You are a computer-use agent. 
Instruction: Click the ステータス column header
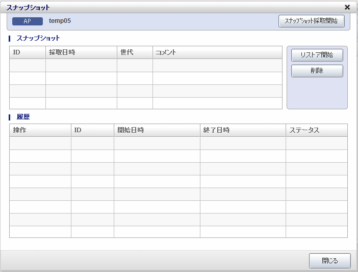click(x=317, y=130)
